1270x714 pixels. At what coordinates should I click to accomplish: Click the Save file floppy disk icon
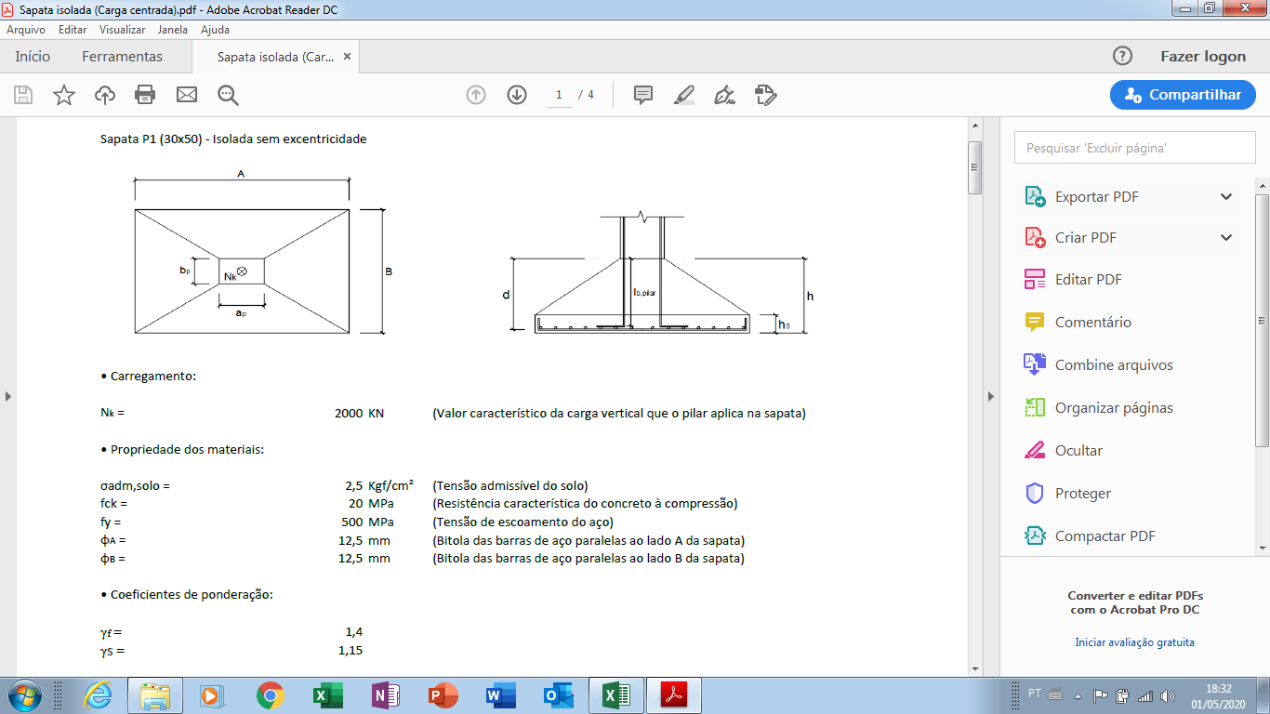pyautogui.click(x=23, y=95)
